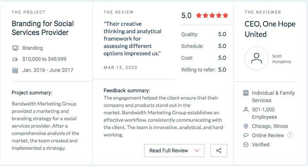Click the Branding presentation board icon
Screen dimensions: 308x166
(x=15, y=48)
